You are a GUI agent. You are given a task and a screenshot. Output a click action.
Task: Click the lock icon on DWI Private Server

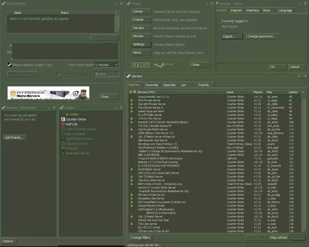132,100
